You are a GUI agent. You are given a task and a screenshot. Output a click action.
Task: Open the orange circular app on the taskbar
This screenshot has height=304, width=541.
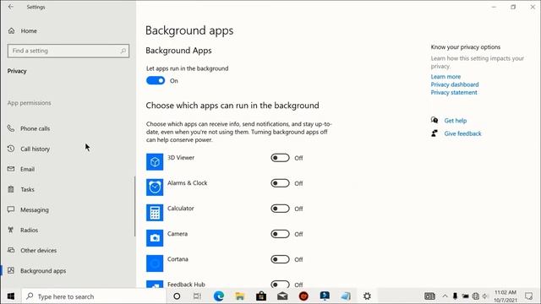click(303, 296)
